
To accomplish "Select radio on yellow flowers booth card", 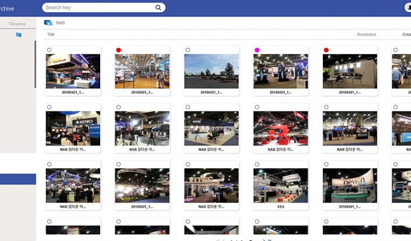I will point(118,164).
